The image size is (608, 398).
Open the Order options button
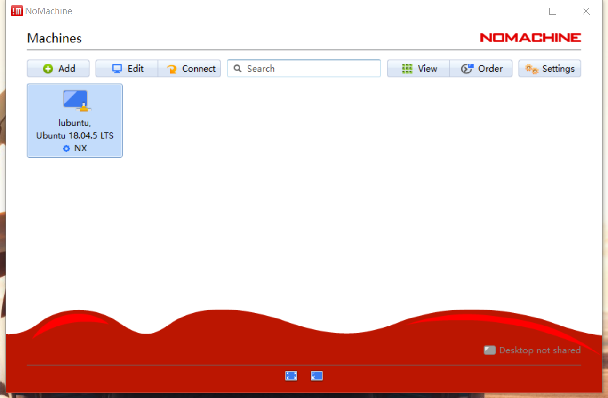click(x=481, y=68)
